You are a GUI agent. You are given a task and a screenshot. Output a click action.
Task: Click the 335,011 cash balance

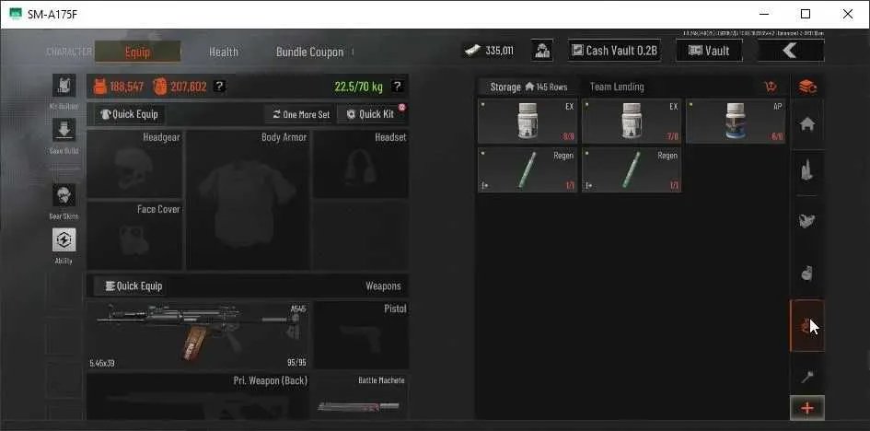499,51
